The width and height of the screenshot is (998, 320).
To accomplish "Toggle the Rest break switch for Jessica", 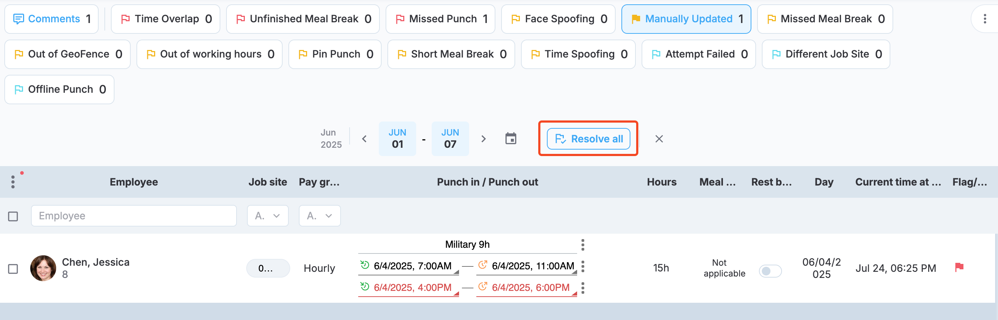I will point(770,271).
